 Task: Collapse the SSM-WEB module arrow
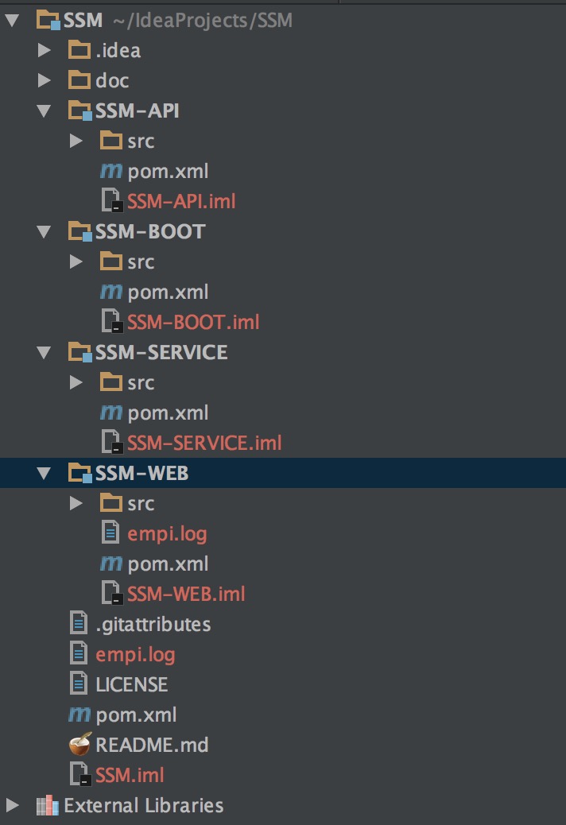[x=44, y=473]
